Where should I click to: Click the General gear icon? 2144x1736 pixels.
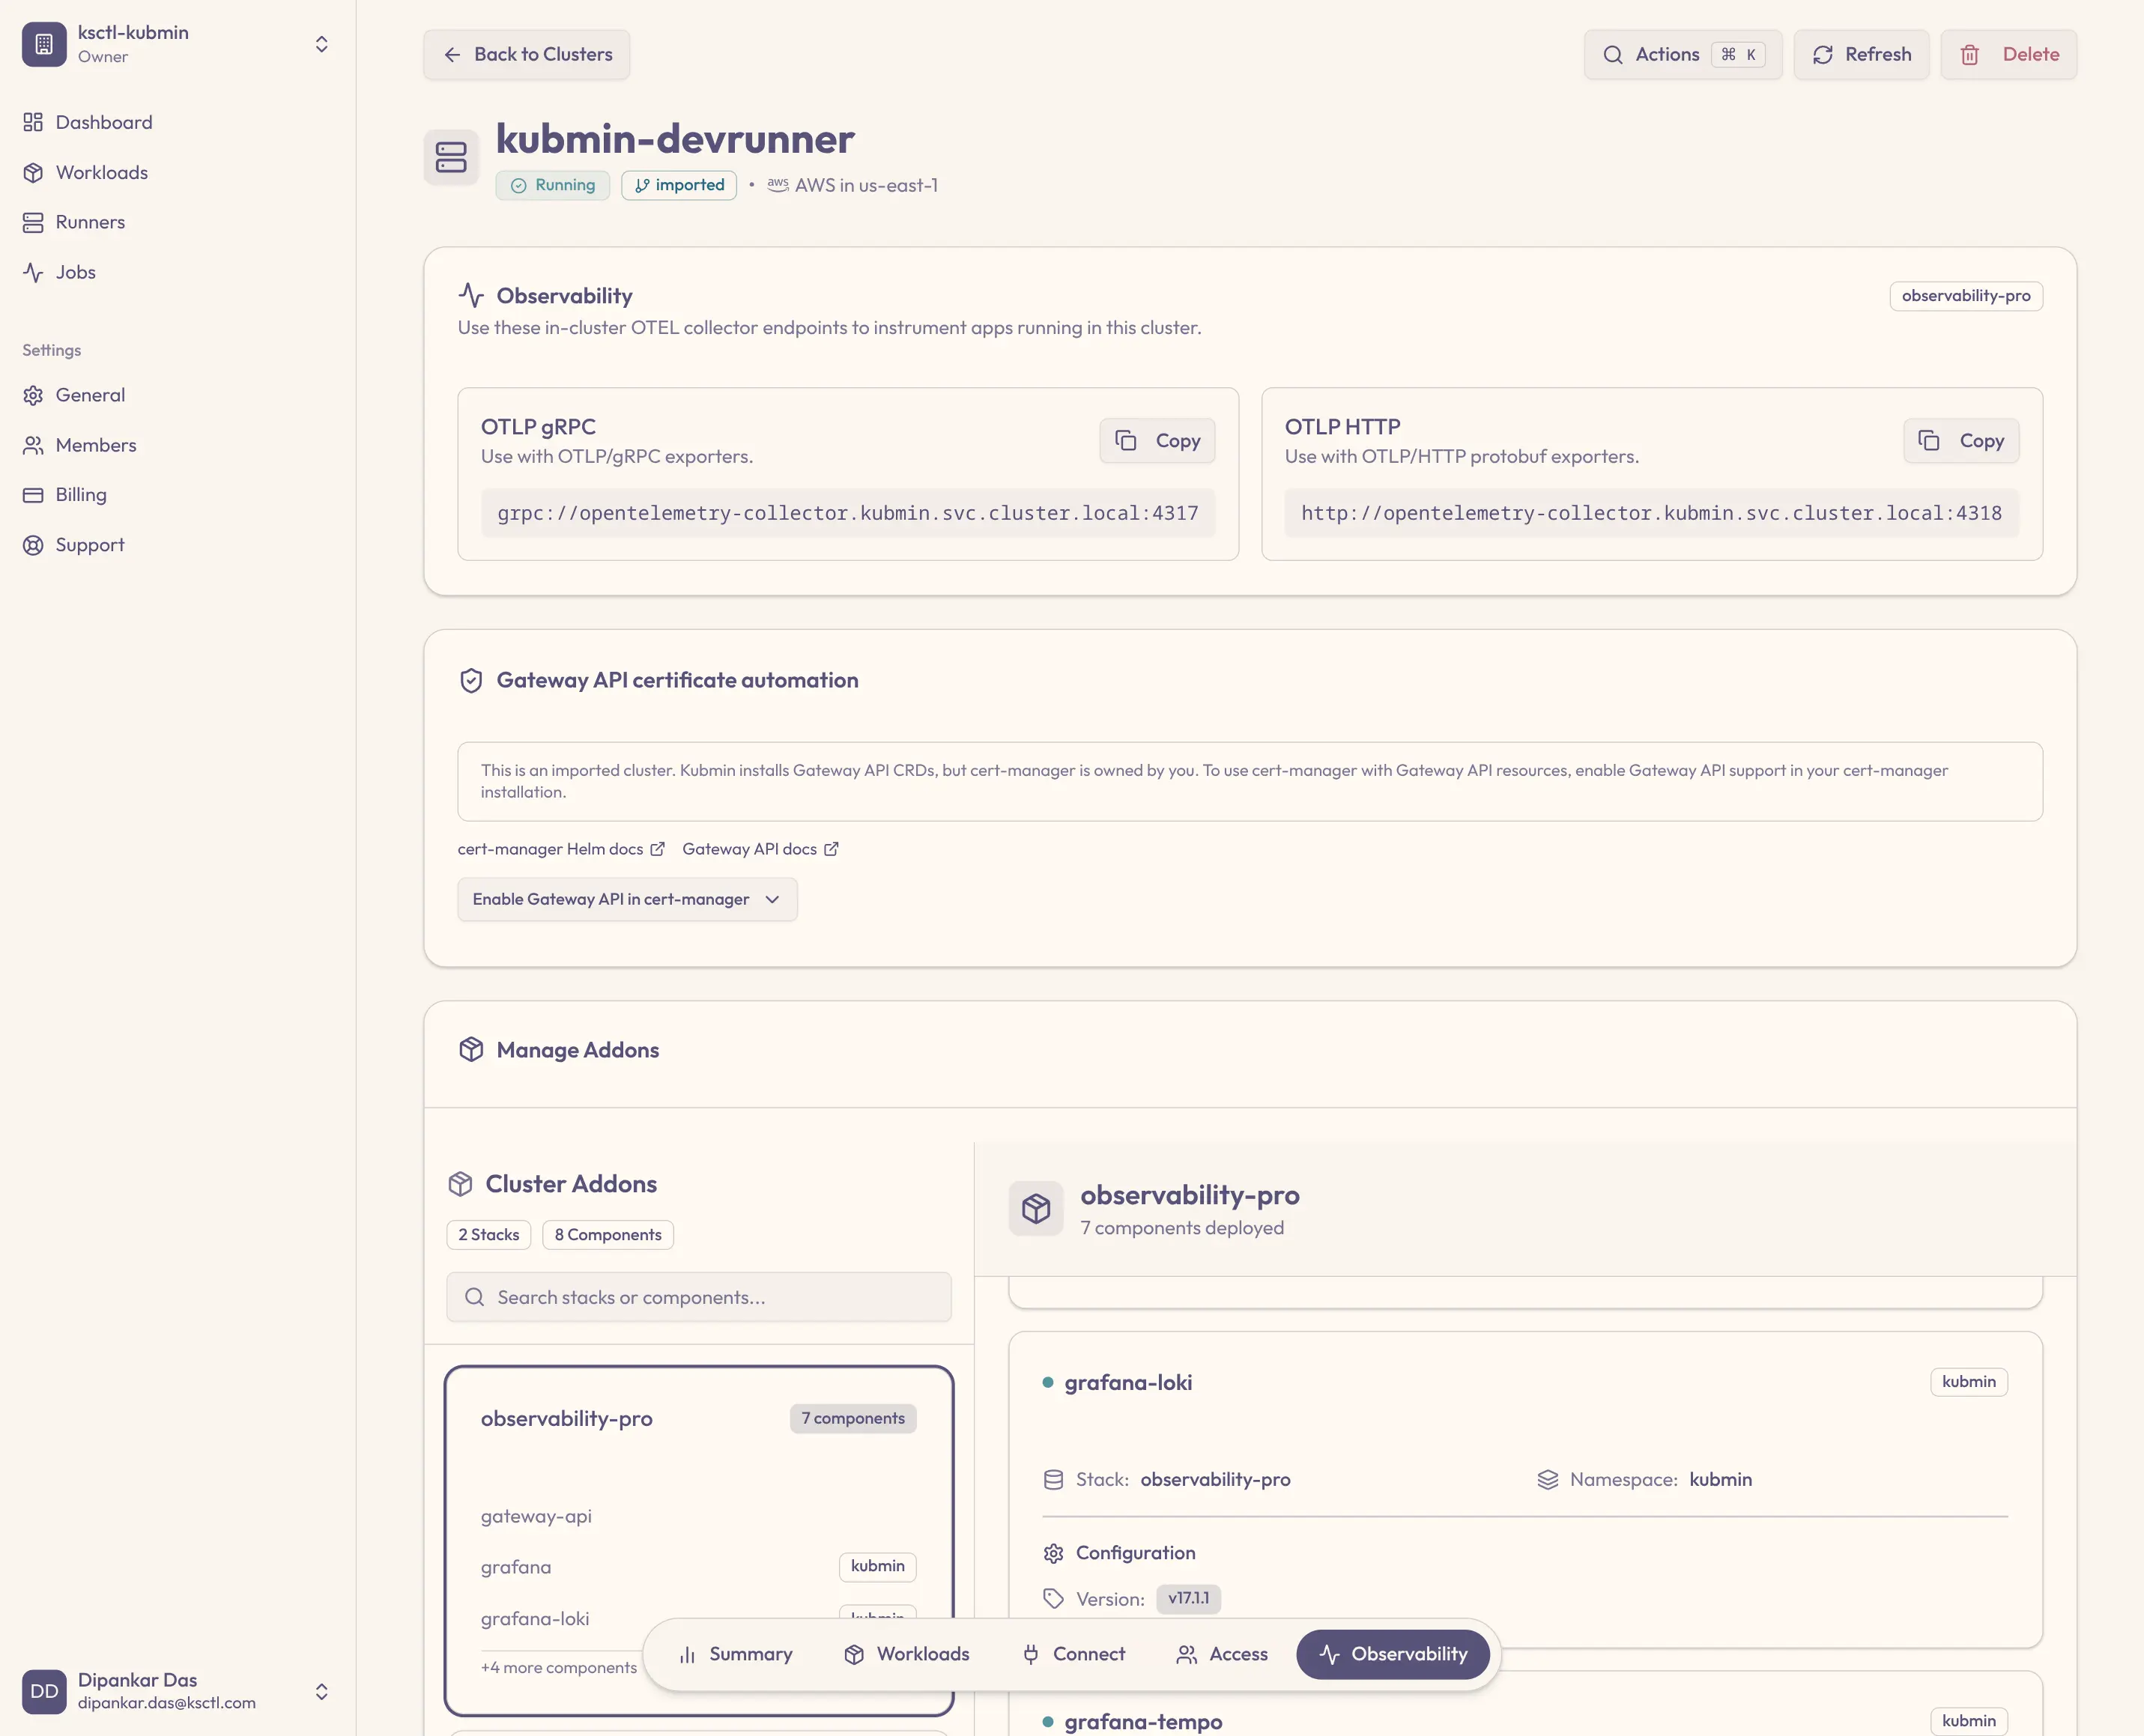33,395
